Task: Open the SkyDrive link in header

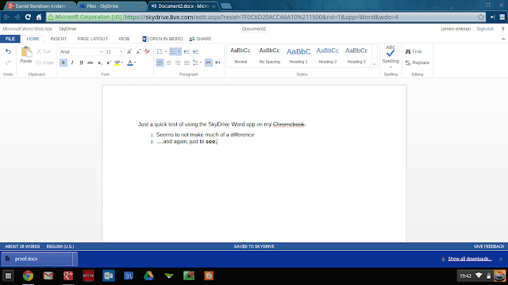Action: (67, 28)
